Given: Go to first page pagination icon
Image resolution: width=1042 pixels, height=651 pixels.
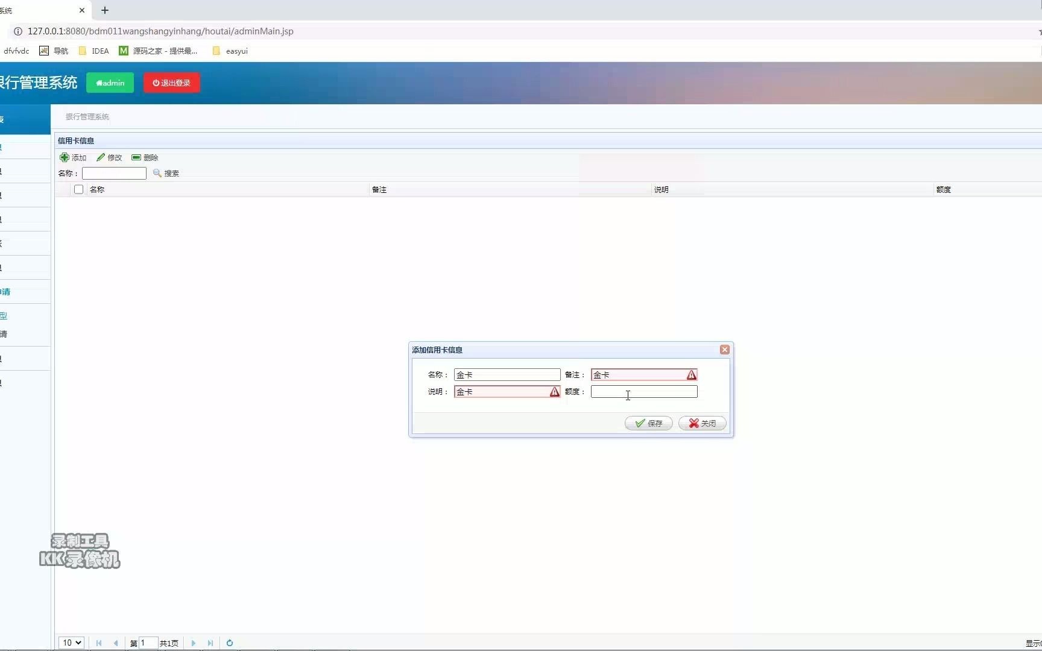Looking at the screenshot, I should pyautogui.click(x=99, y=643).
